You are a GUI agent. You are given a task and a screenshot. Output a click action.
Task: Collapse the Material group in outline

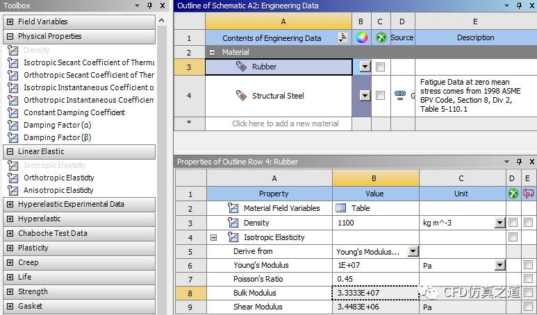click(x=213, y=52)
